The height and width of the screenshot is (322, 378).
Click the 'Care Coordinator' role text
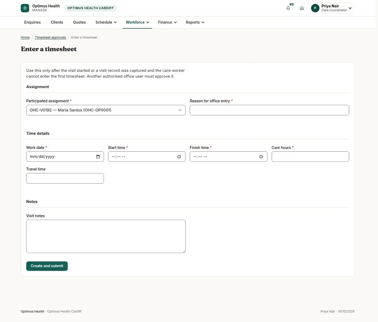click(x=334, y=10)
